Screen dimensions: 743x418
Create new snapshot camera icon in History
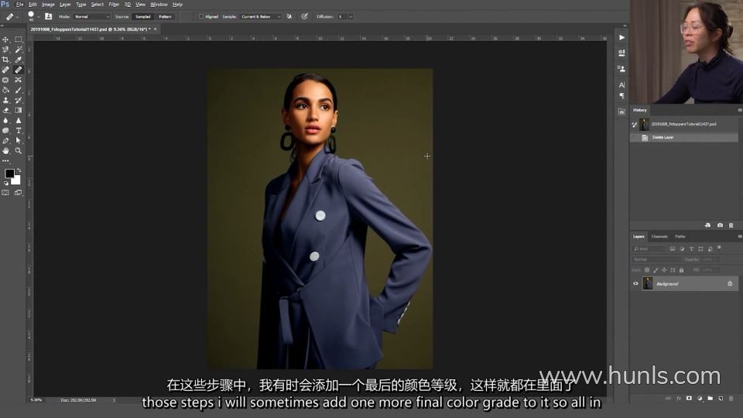tap(720, 225)
